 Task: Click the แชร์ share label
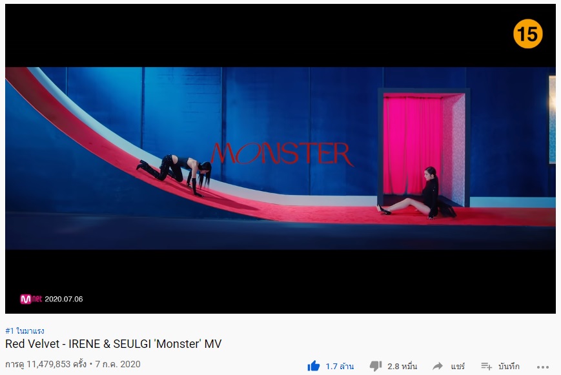pyautogui.click(x=458, y=367)
